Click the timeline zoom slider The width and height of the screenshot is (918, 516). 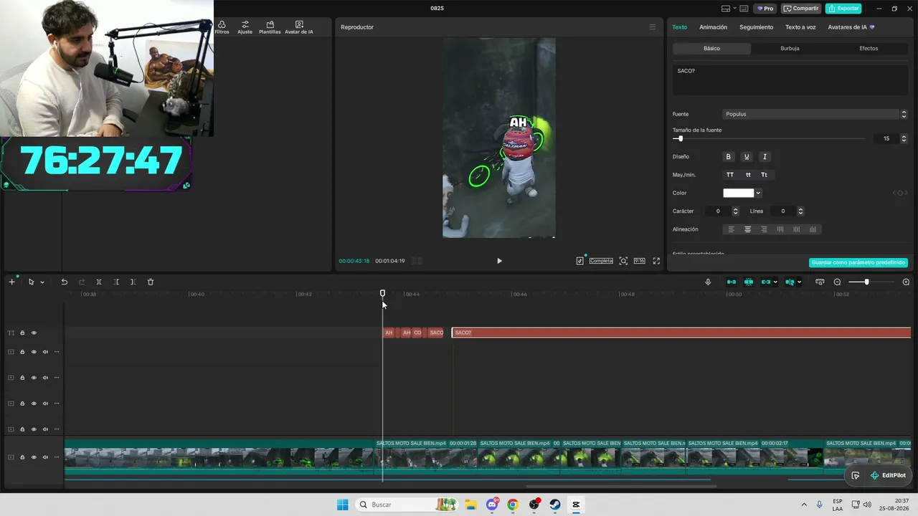871,282
